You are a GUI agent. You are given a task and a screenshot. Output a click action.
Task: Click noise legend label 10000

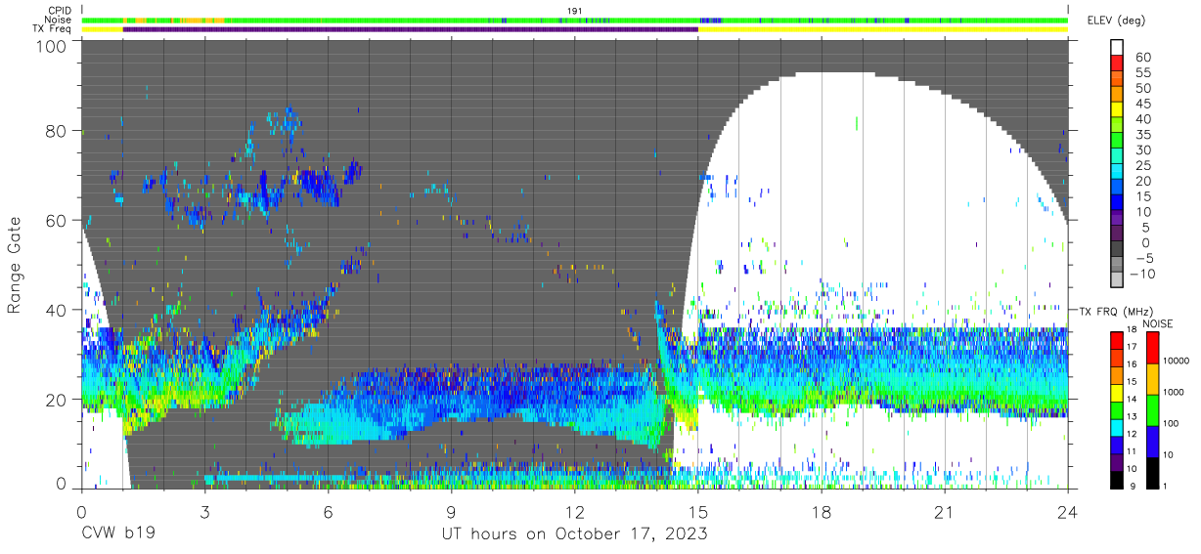click(x=1177, y=362)
